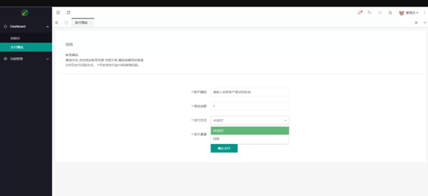The width and height of the screenshot is (428, 196).
Task: Click the refresh icon in top bar
Action: click(69, 13)
